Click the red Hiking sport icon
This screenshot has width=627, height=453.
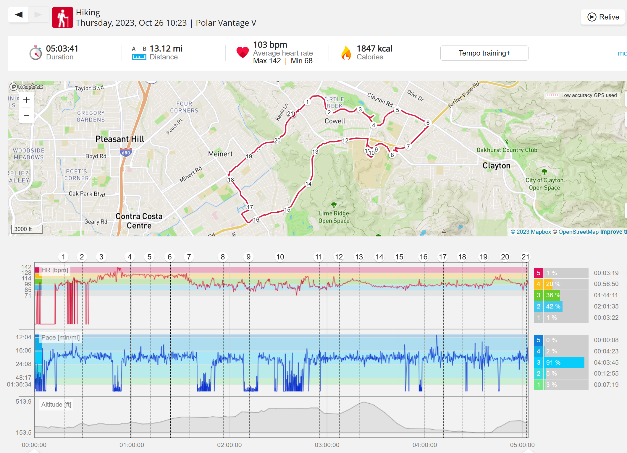(63, 17)
